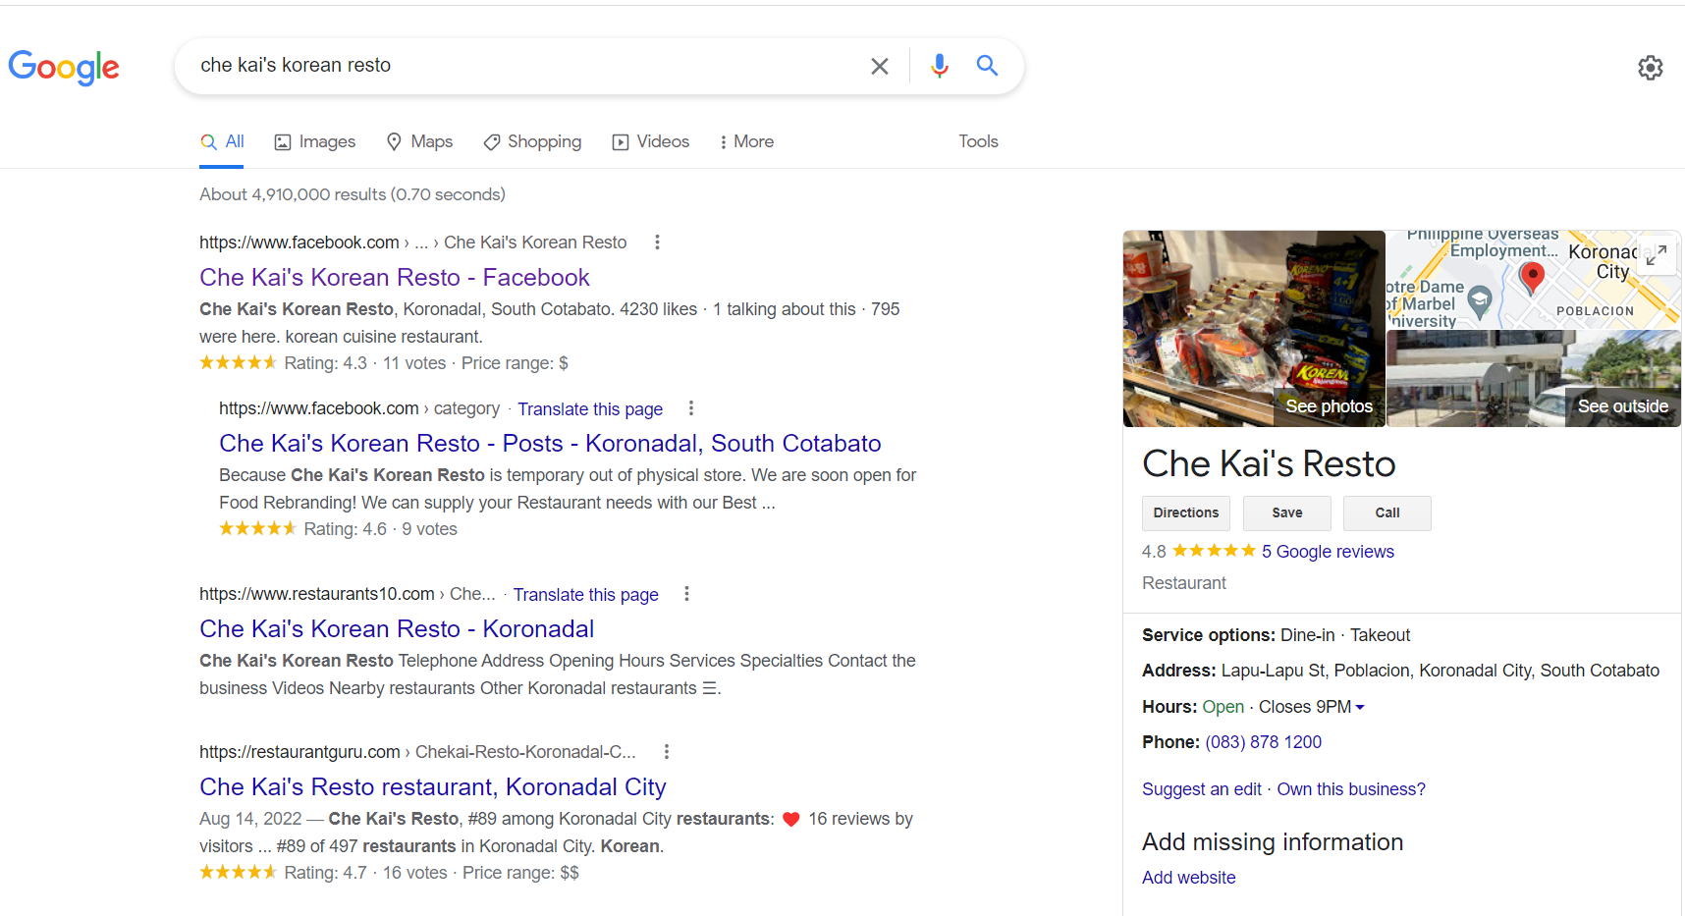The width and height of the screenshot is (1685, 916).
Task: Click the See outside street view thumbnail
Action: click(1533, 379)
